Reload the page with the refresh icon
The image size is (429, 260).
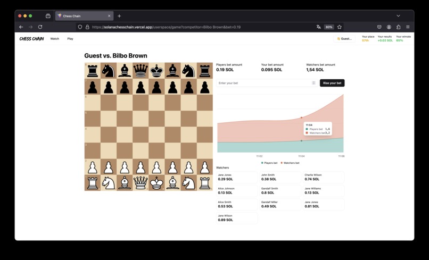[x=40, y=27]
